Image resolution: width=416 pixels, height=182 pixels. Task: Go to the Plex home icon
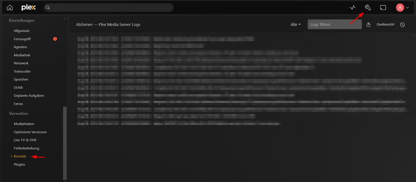pos(10,8)
